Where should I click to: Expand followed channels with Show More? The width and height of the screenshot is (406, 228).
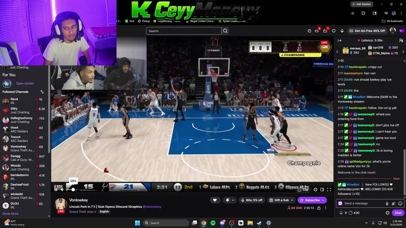[x=10, y=214]
